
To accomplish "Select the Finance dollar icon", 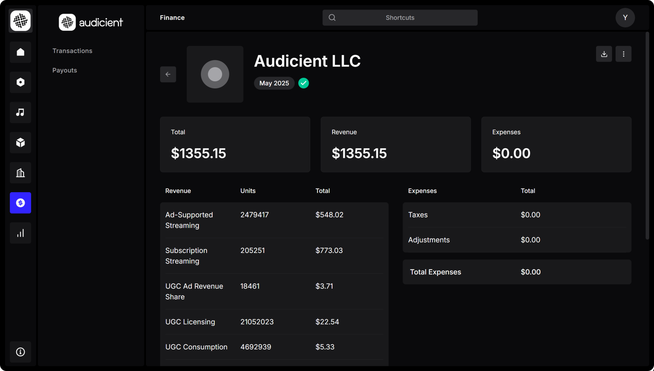I will (x=20, y=203).
